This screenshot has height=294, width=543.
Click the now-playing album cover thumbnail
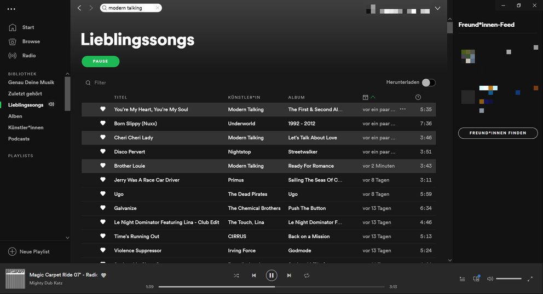pyautogui.click(x=15, y=279)
